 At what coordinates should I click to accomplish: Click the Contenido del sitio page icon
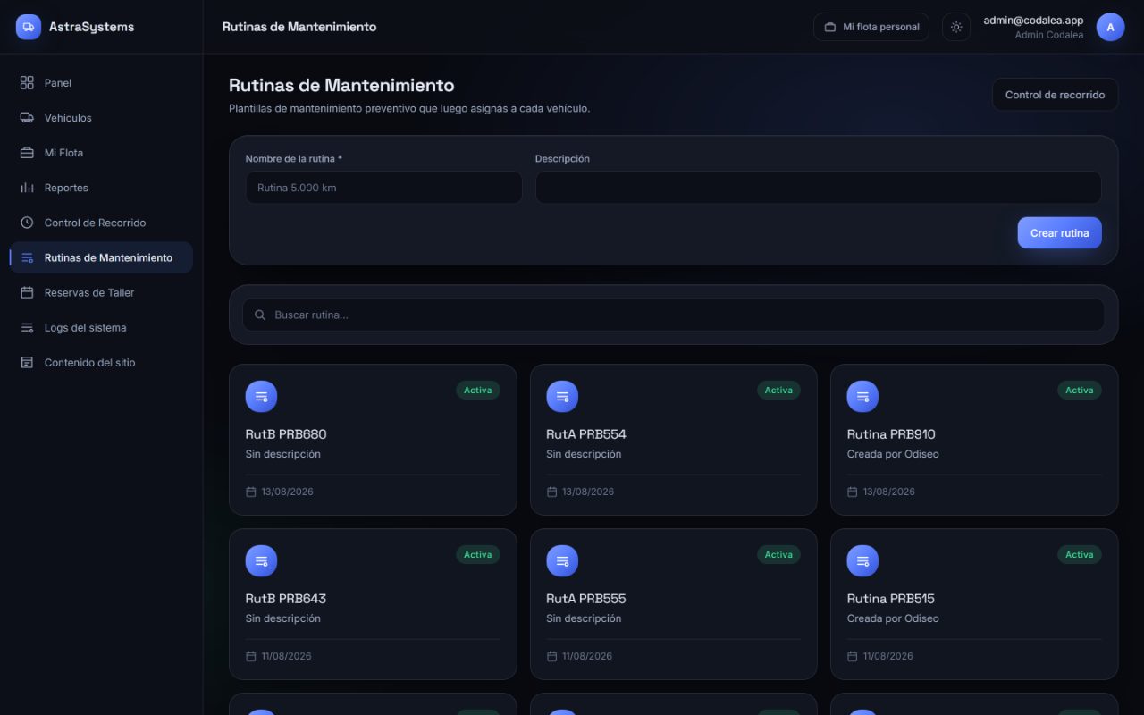pyautogui.click(x=27, y=362)
